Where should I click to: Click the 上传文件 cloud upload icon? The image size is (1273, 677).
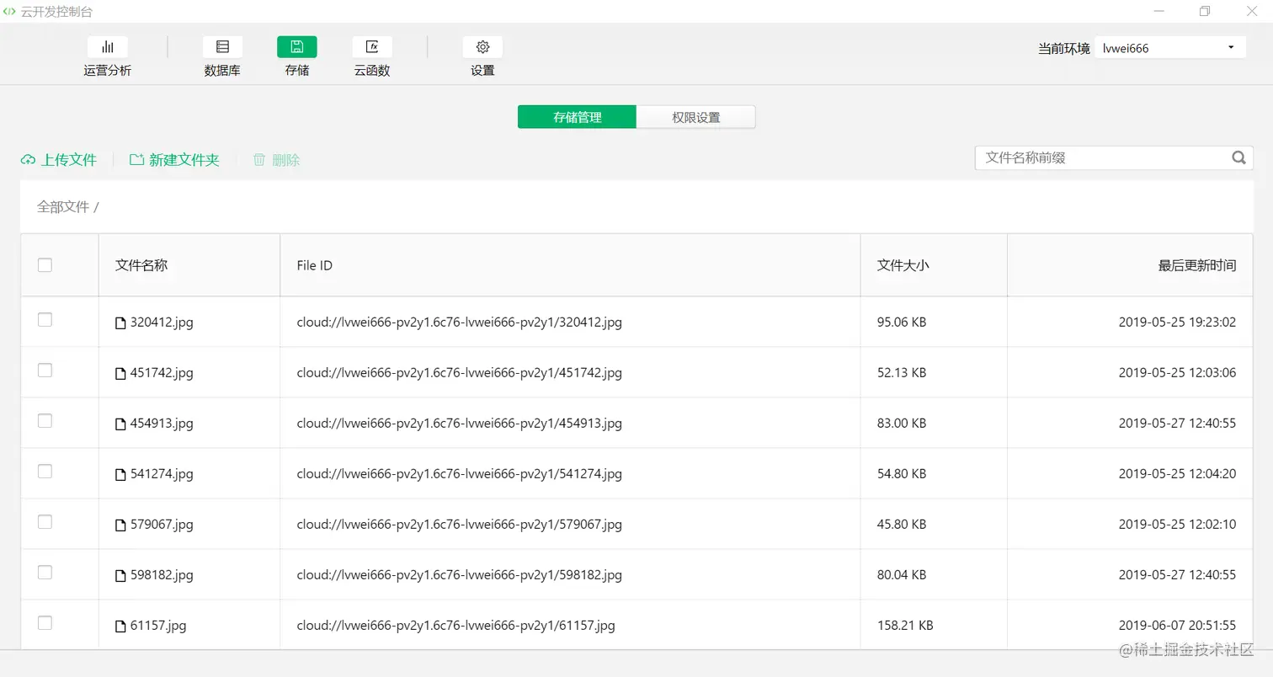pos(28,160)
